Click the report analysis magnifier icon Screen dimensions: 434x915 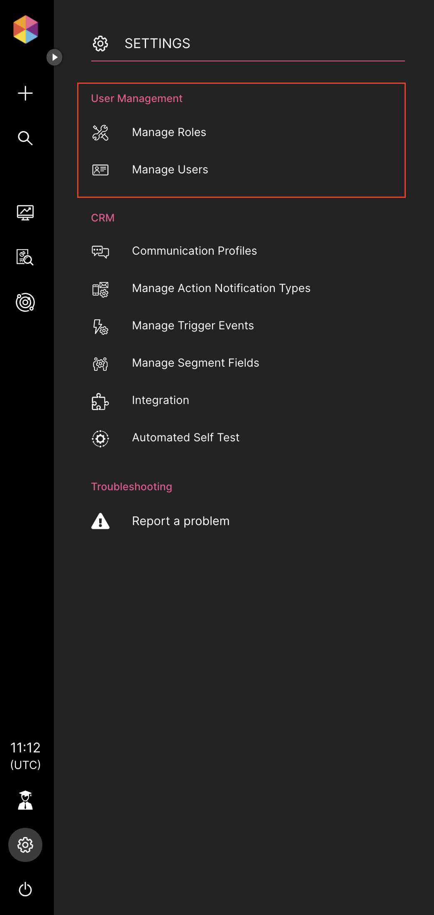[25, 257]
